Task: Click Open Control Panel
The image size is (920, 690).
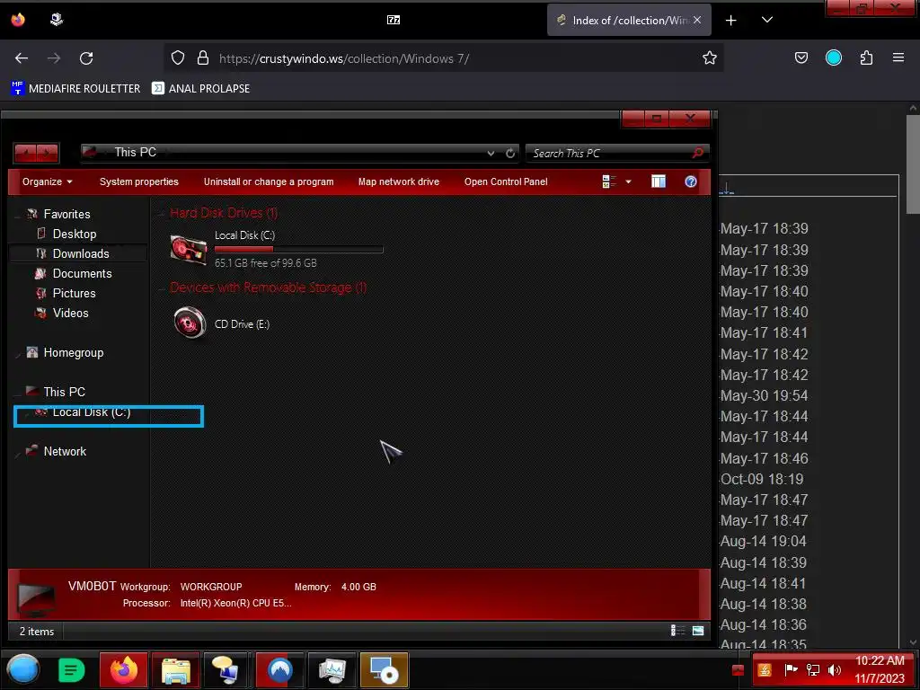Action: (x=506, y=181)
